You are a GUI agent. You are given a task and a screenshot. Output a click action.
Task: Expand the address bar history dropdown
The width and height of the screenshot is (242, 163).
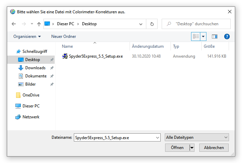tap(141, 24)
